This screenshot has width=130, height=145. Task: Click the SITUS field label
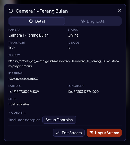coord(12,99)
